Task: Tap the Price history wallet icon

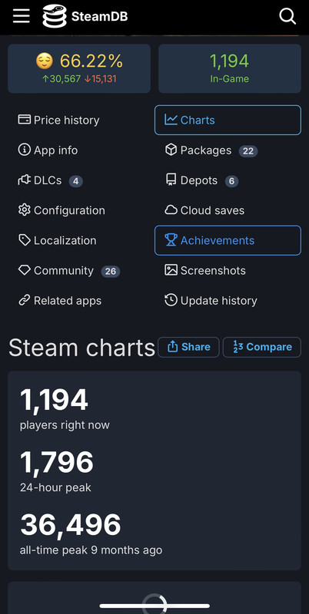Action: tap(25, 120)
